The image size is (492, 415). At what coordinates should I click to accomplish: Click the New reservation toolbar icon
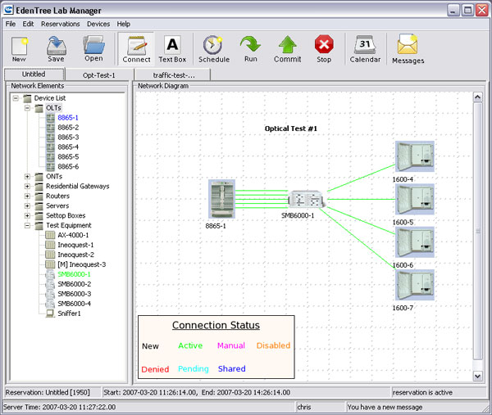[x=19, y=48]
